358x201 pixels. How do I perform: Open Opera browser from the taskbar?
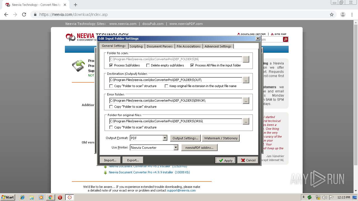(x=60, y=197)
